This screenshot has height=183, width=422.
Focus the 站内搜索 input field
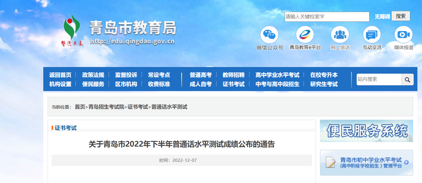pos(379,80)
